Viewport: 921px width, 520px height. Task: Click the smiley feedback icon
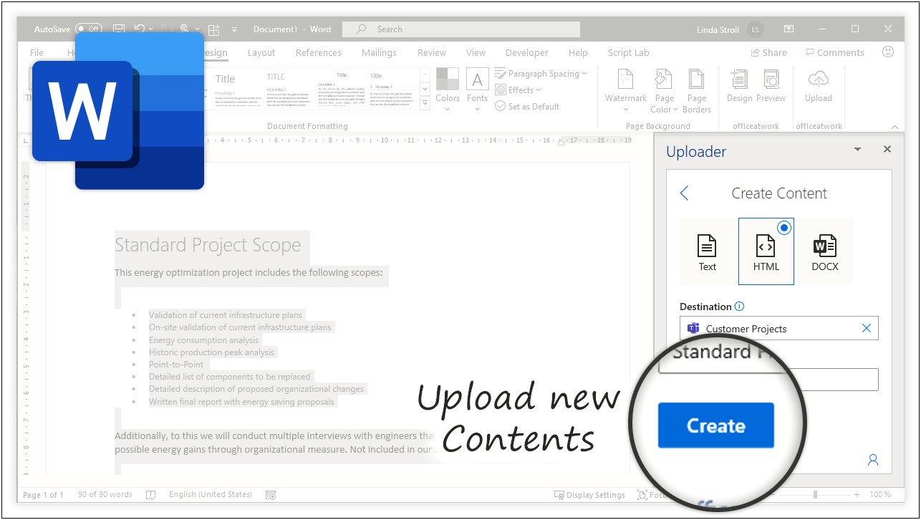(x=888, y=52)
